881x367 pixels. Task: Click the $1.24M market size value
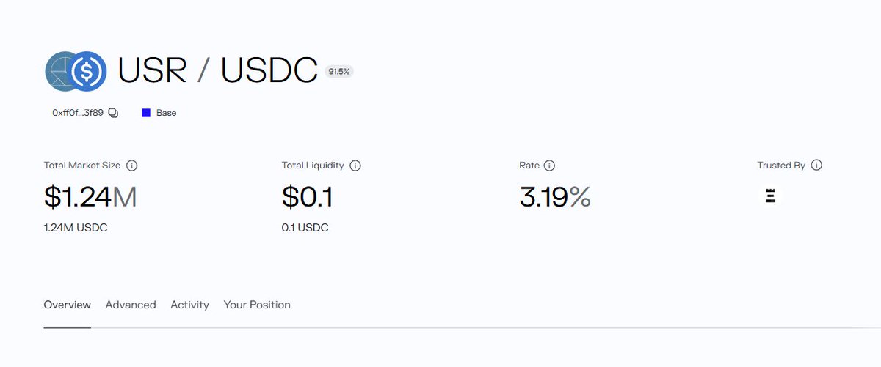(90, 196)
